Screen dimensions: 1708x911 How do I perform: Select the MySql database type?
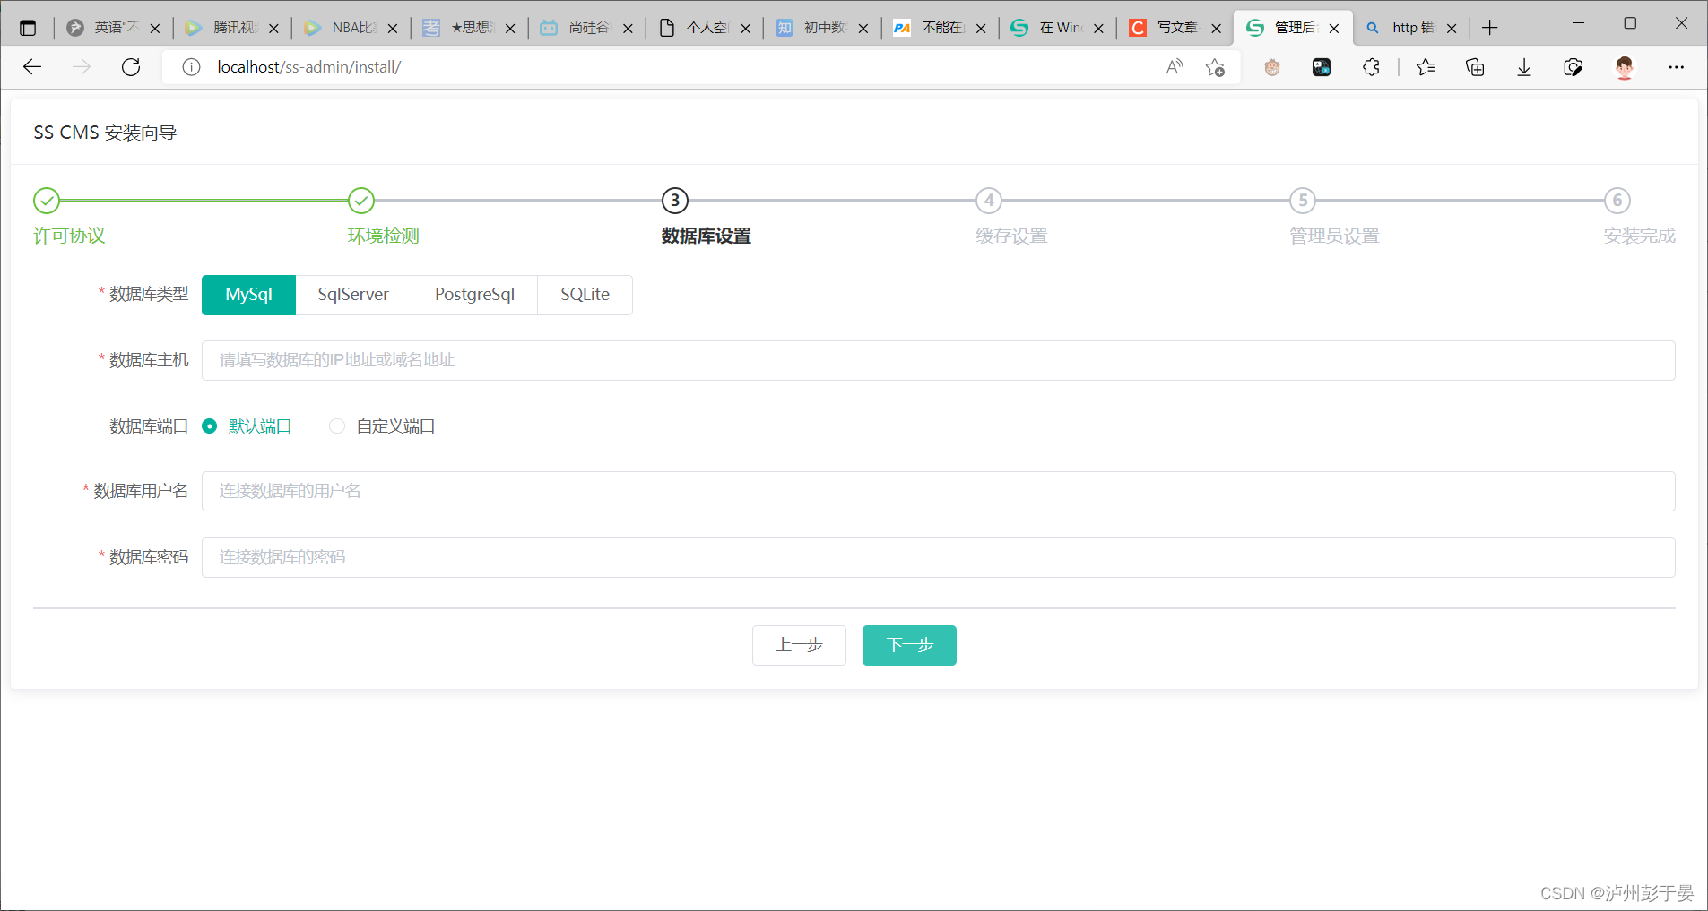click(248, 294)
